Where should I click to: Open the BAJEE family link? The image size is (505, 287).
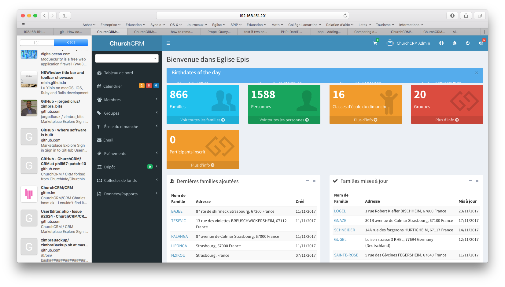(x=177, y=211)
